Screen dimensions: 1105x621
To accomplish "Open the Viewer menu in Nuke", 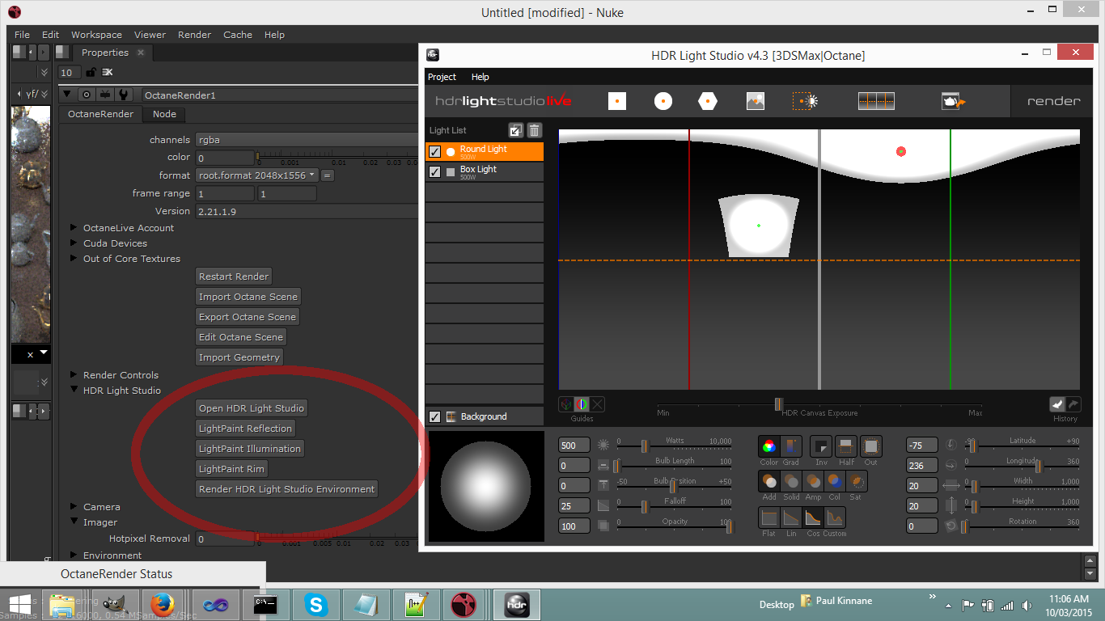I will [150, 35].
